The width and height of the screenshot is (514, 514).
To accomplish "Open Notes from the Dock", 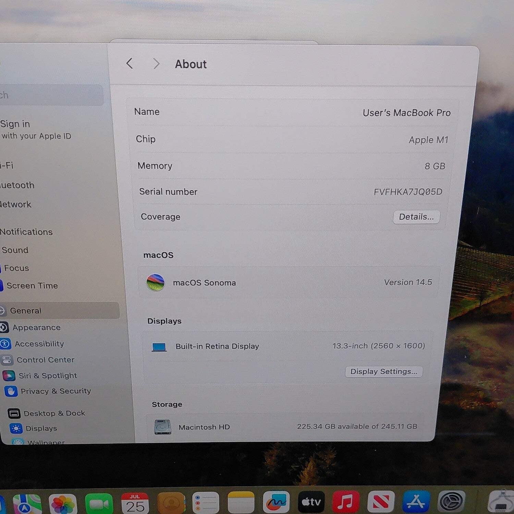I will pos(241,502).
